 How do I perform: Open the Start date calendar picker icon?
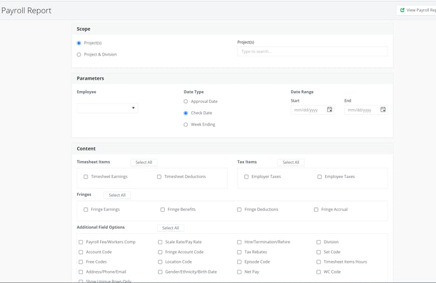click(x=330, y=109)
